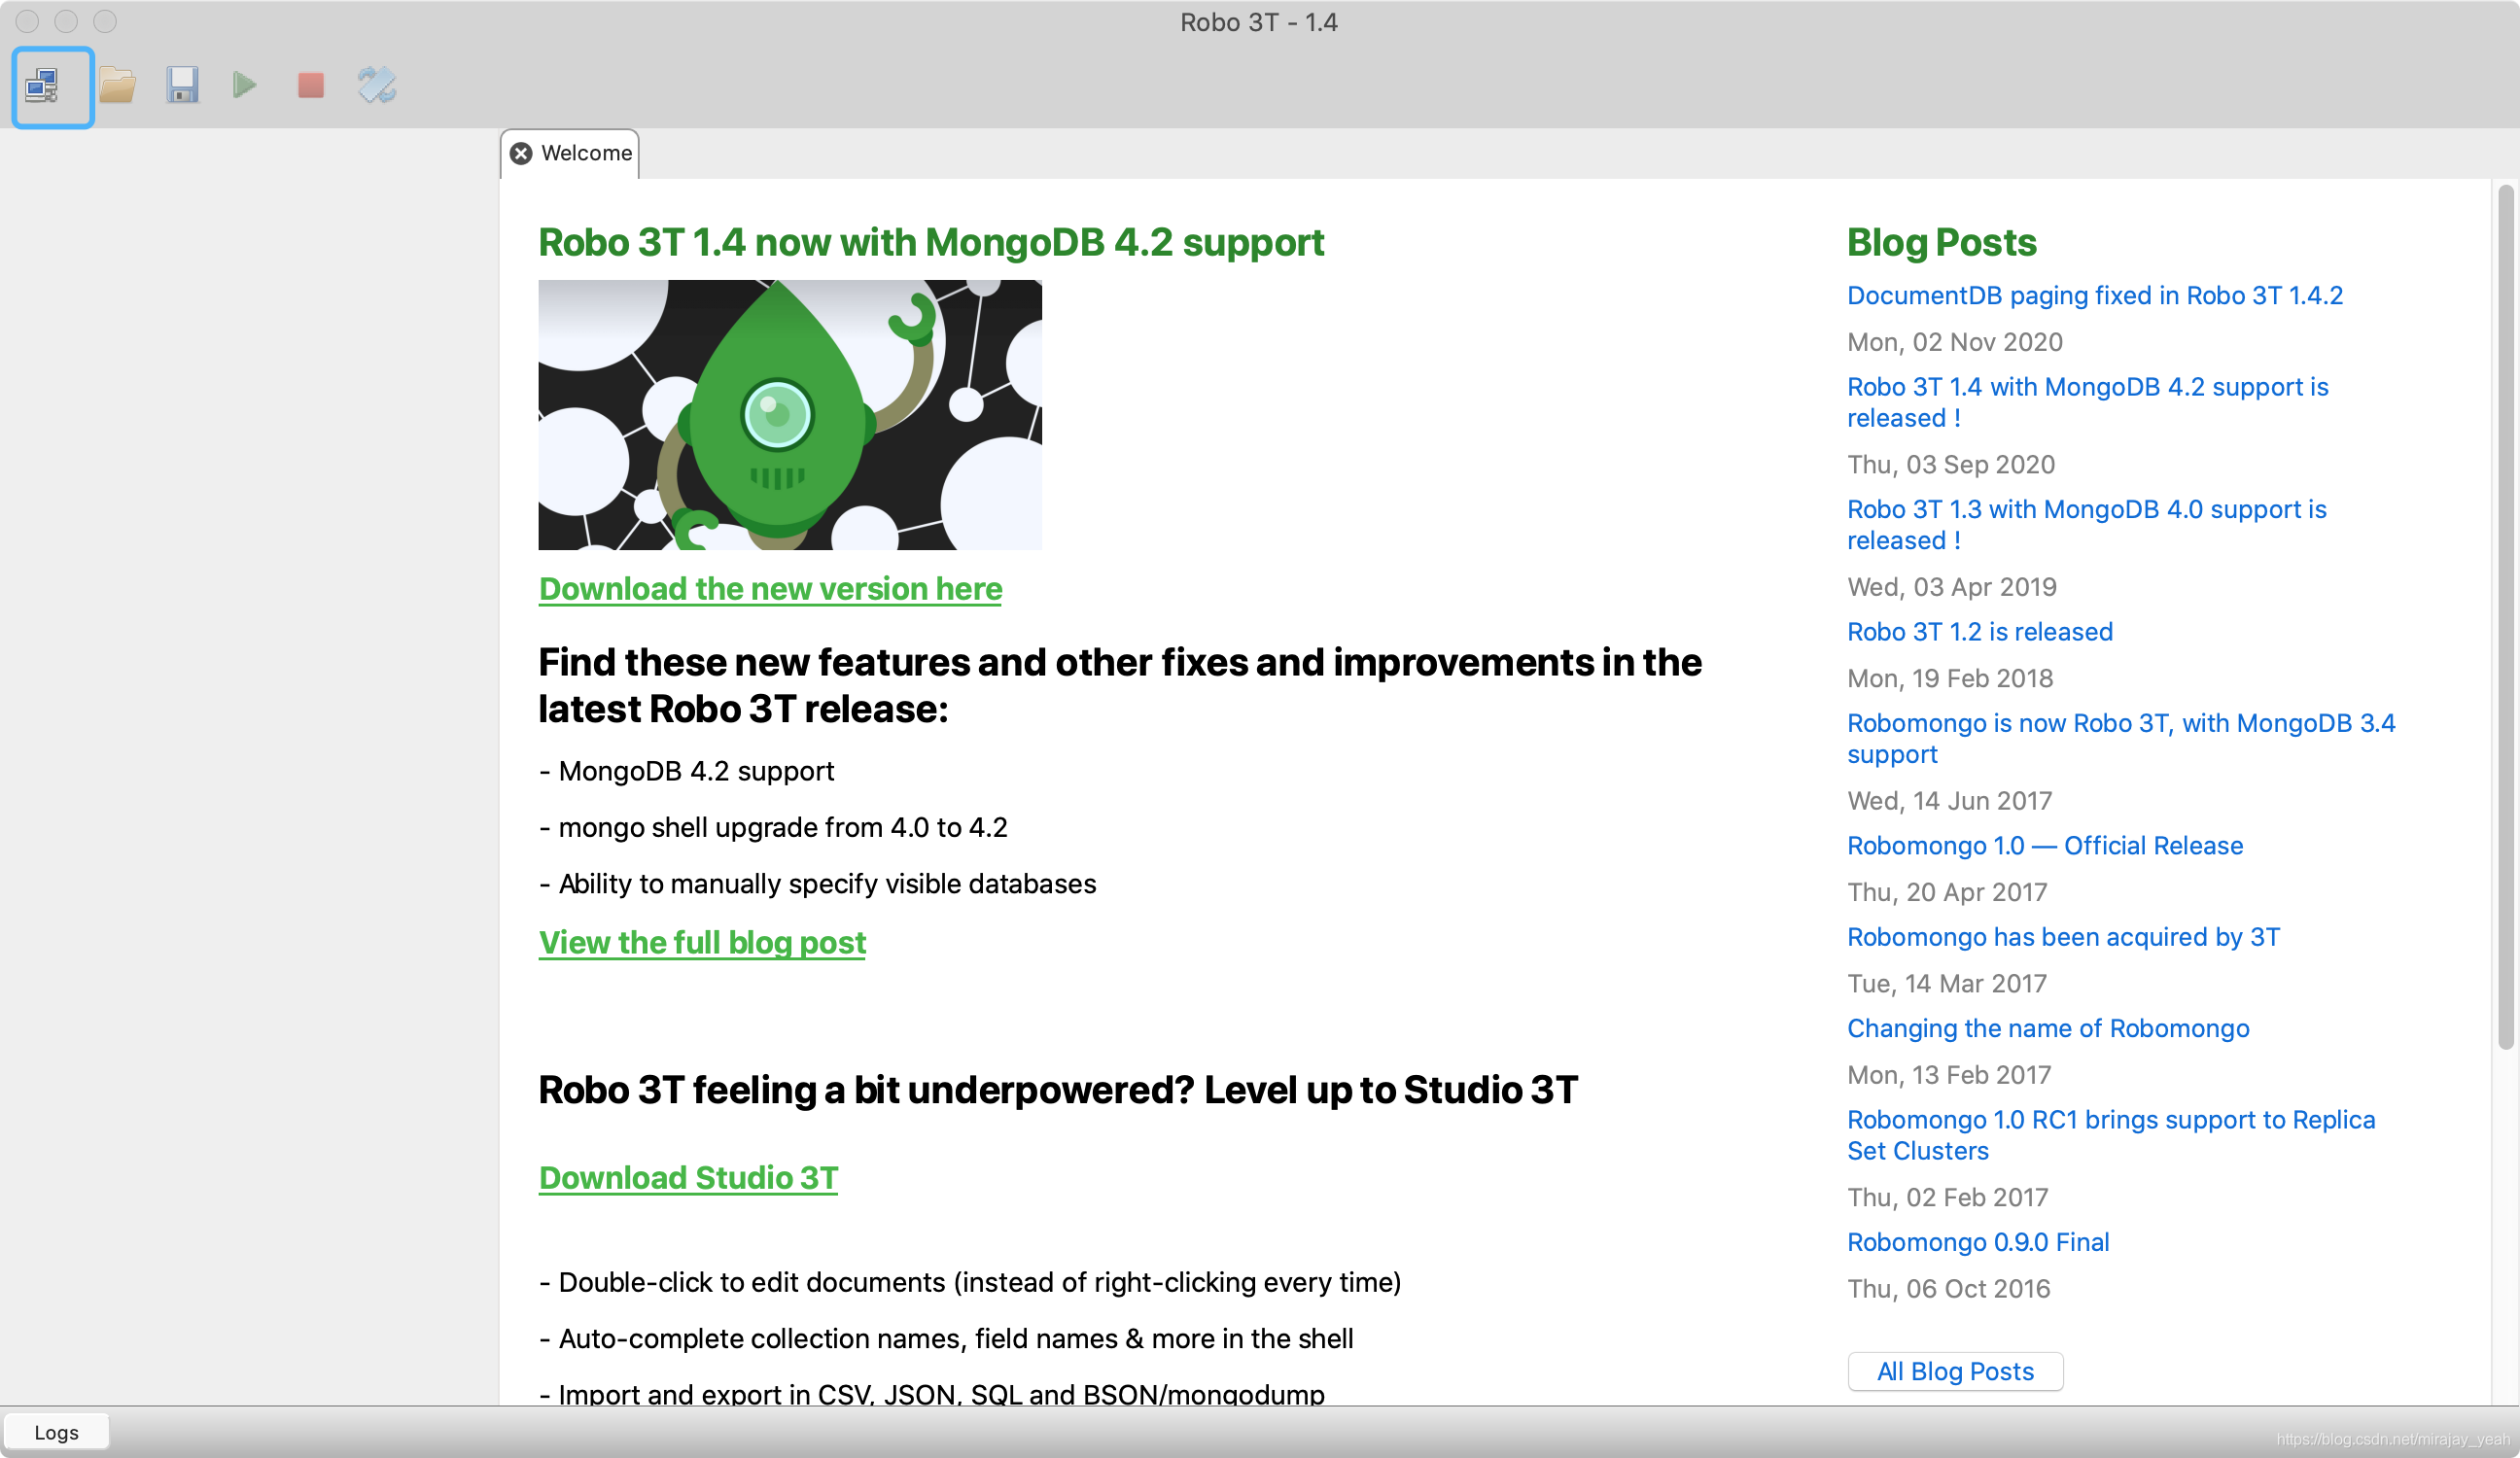Follow 'Download the new version here' link
Viewport: 2520px width, 1458px height.
pos(770,589)
